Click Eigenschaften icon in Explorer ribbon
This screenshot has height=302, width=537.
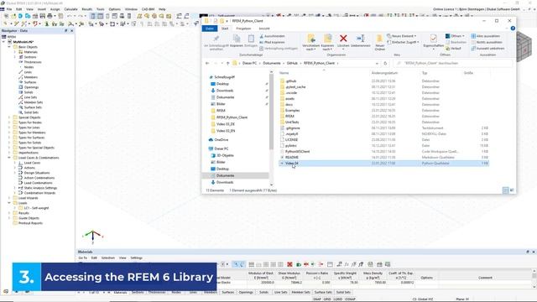tap(433, 39)
